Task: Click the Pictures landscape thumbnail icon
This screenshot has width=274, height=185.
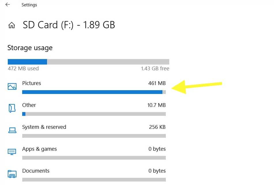Action: [x=12, y=86]
